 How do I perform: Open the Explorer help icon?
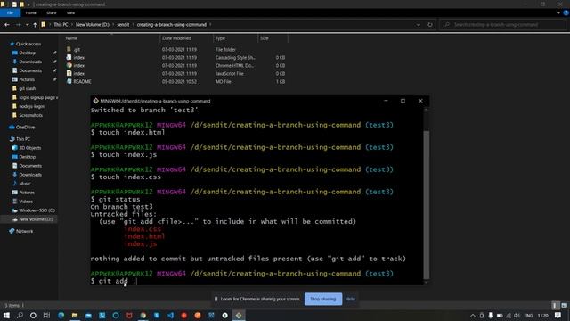pos(566,12)
